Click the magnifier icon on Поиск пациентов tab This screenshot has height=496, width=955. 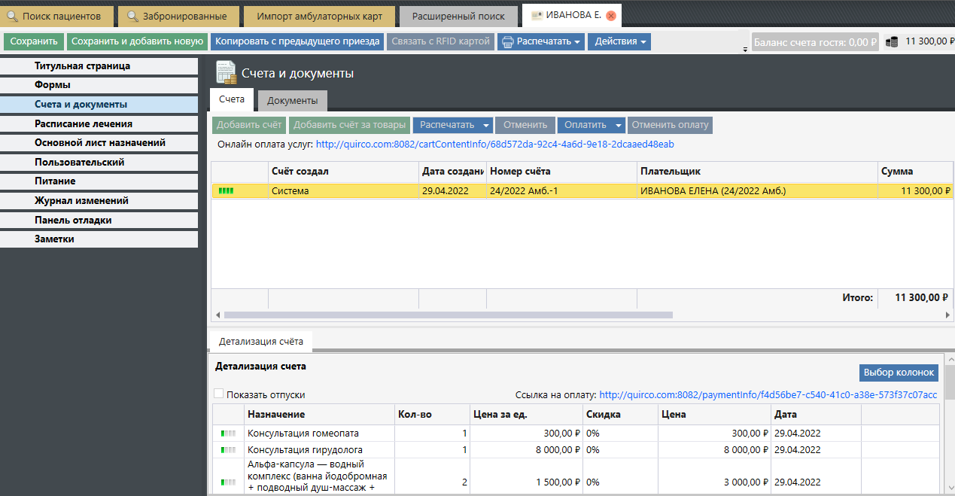12,16
